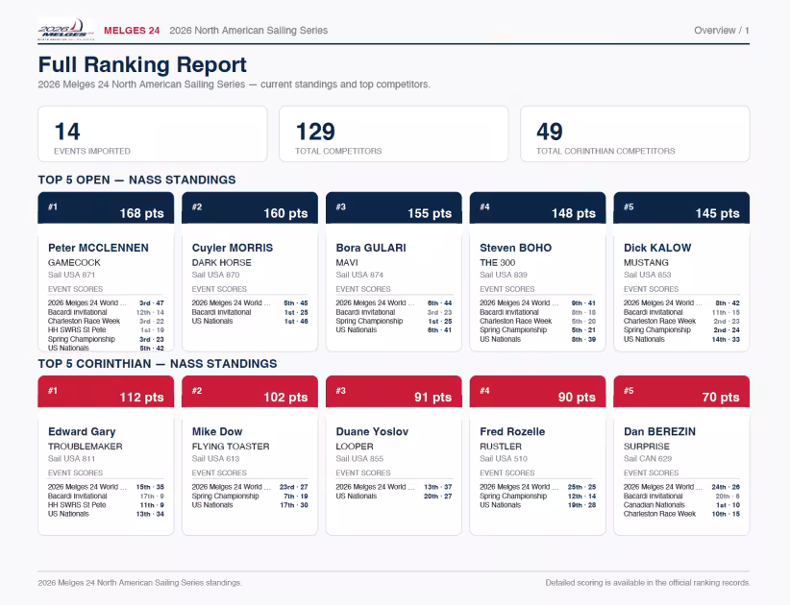Select the "70 pts" Corinthian score
The width and height of the screenshot is (790, 605).
(x=721, y=398)
